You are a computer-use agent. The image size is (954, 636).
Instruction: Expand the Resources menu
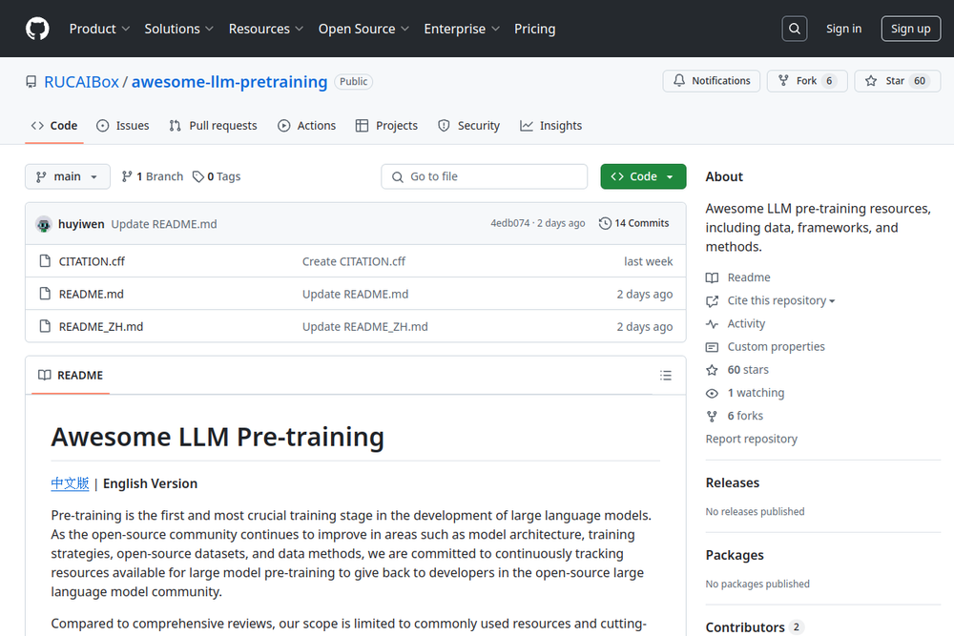coord(266,29)
